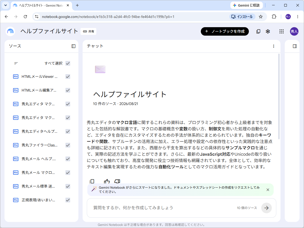
Task: Open the tab search dropdown chevron
Action: coord(6,5)
